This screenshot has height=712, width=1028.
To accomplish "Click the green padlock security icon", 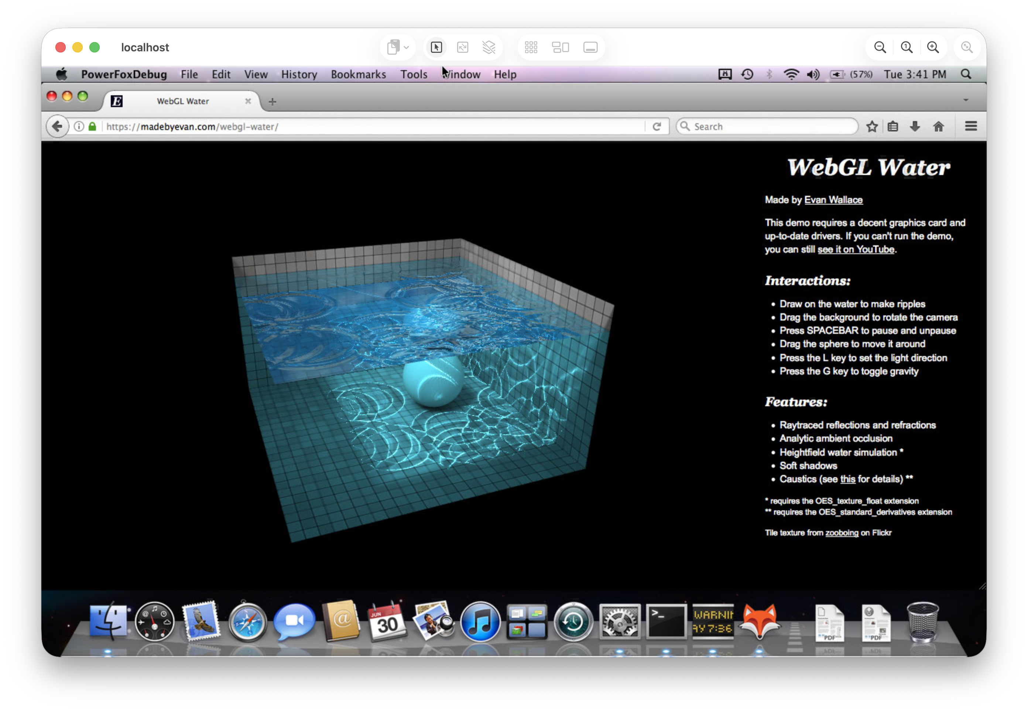I will click(x=92, y=127).
